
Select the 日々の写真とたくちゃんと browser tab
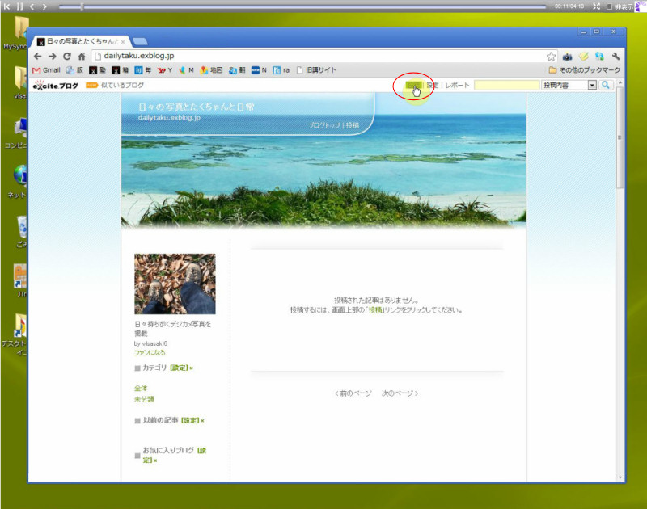[81, 41]
